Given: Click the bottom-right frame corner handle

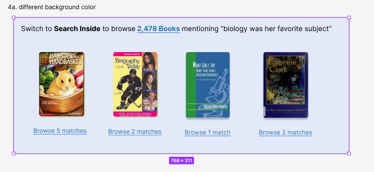Looking at the screenshot, I should pos(349,154).
